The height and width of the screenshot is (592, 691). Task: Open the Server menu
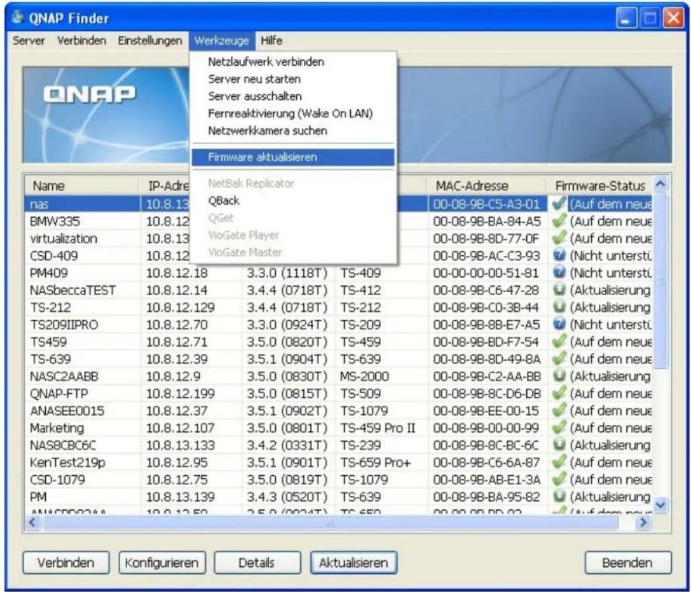pyautogui.click(x=29, y=40)
